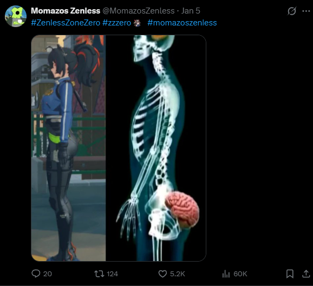Image resolution: width=313 pixels, height=286 pixels.
Task: Open the three-dot more options menu
Action: (x=306, y=11)
